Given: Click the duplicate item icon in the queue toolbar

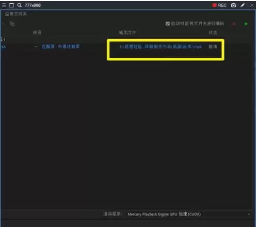Looking at the screenshot, I should [12, 24].
